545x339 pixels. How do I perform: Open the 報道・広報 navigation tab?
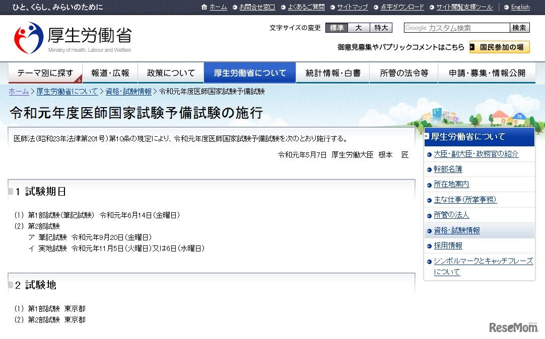coord(110,73)
